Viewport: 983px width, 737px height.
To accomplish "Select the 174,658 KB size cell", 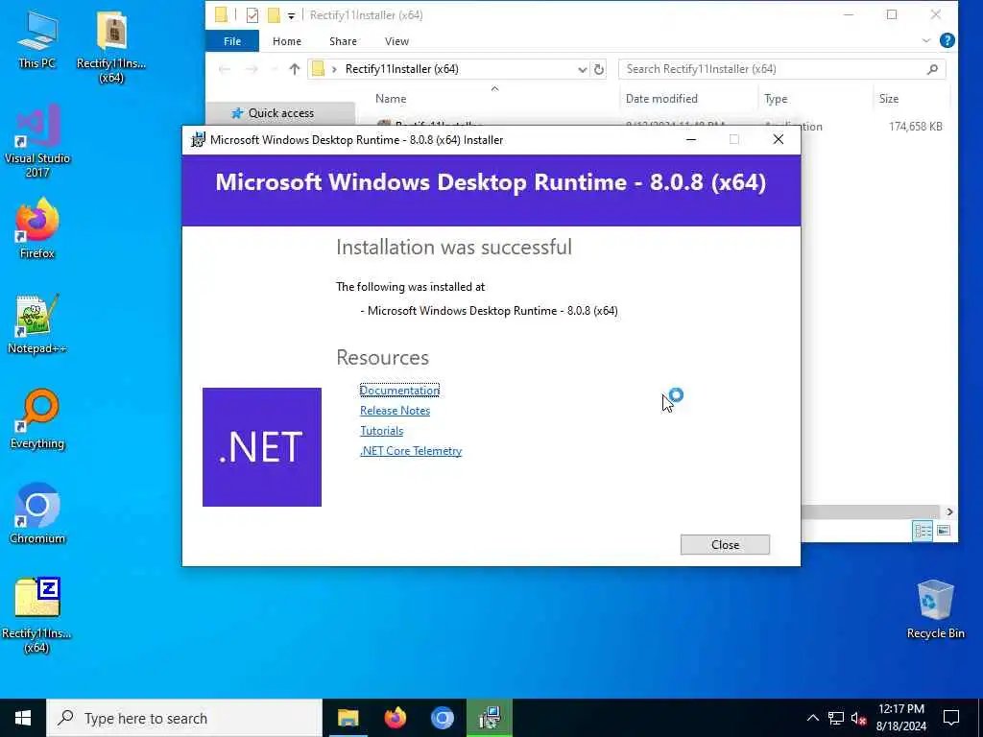I will 915,127.
